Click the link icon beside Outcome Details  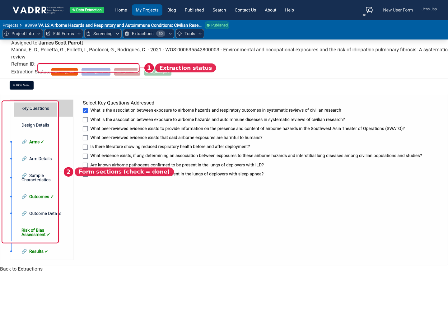pyautogui.click(x=24, y=214)
